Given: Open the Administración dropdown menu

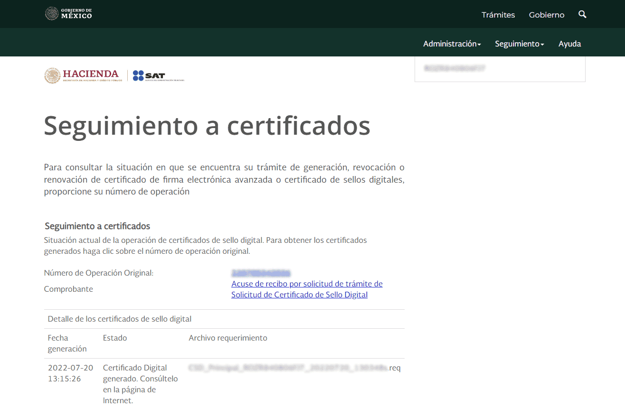Looking at the screenshot, I should click(450, 43).
